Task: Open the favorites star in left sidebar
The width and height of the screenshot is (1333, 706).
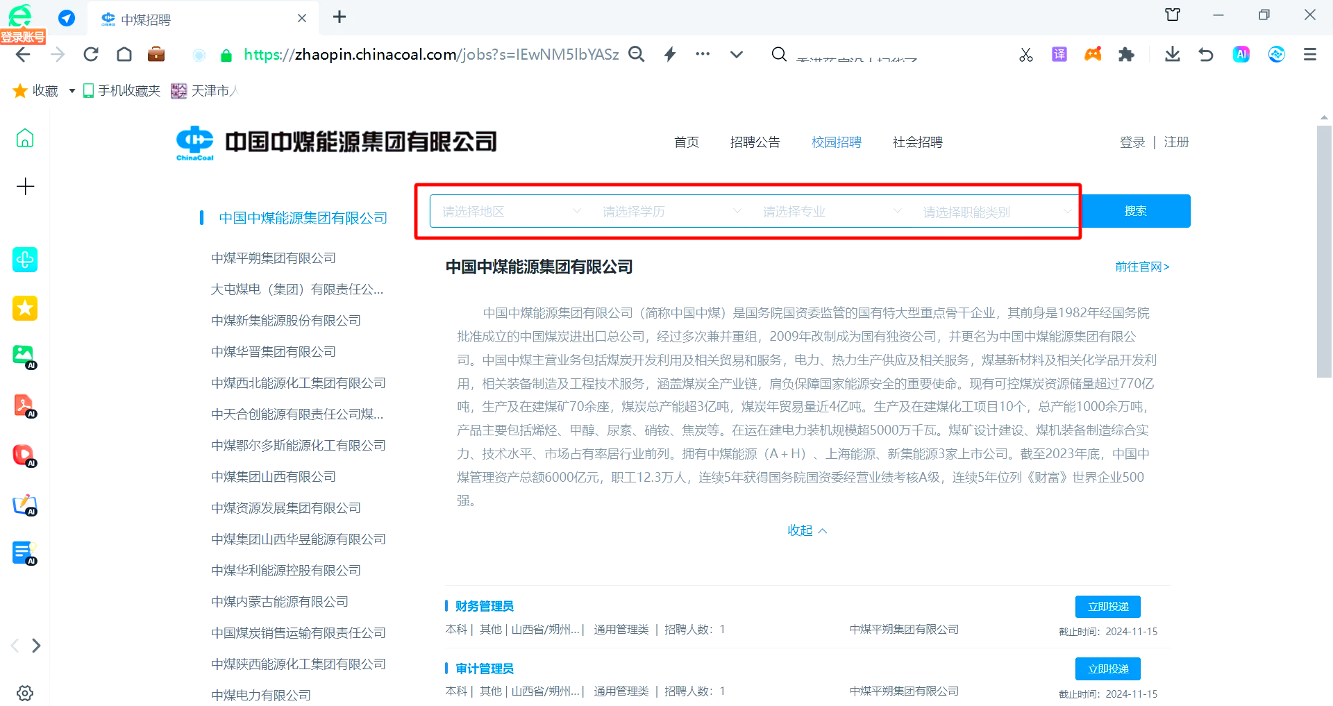Action: 24,308
